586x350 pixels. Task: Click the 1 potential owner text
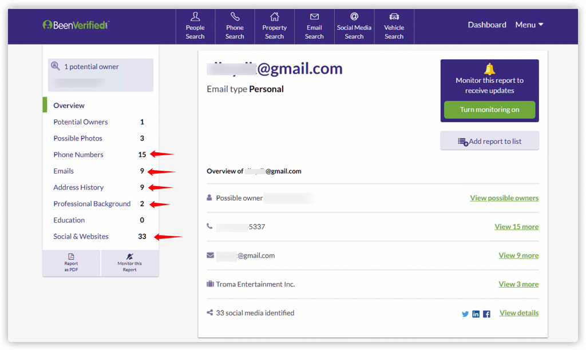point(92,67)
